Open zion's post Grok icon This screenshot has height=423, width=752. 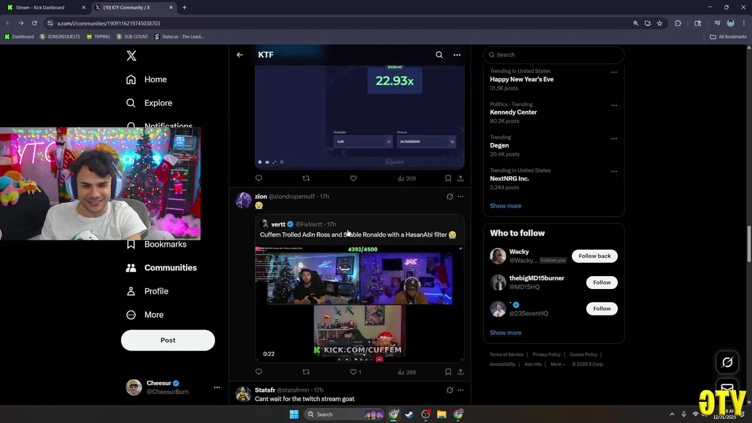(449, 196)
